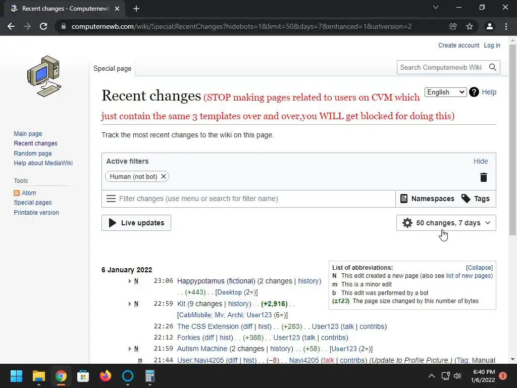This screenshot has height=388, width=517.
Task: Remove the Human (not bot) filter
Action: click(163, 176)
